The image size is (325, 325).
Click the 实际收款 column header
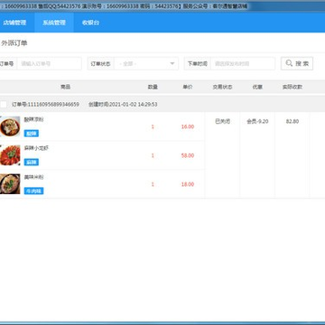coord(292,88)
